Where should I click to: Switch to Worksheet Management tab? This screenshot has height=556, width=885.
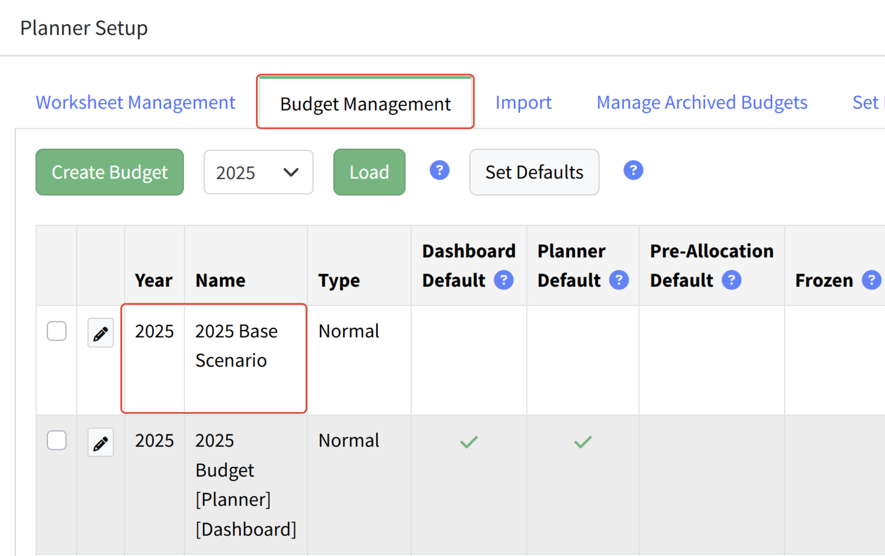tap(135, 102)
